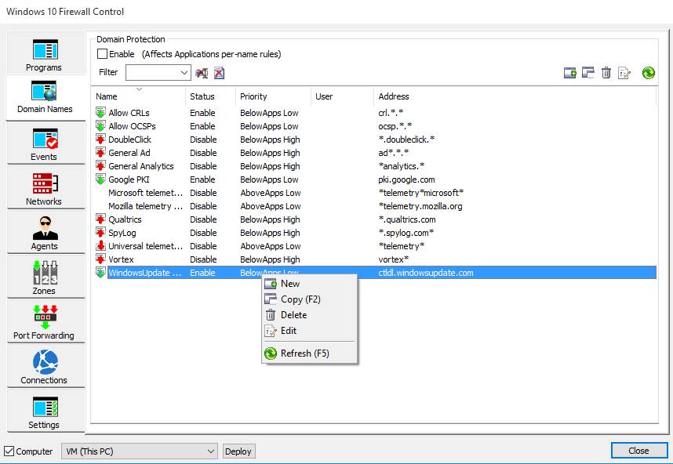The width and height of the screenshot is (673, 464).
Task: Click the green Refresh toolbar icon
Action: coord(649,73)
